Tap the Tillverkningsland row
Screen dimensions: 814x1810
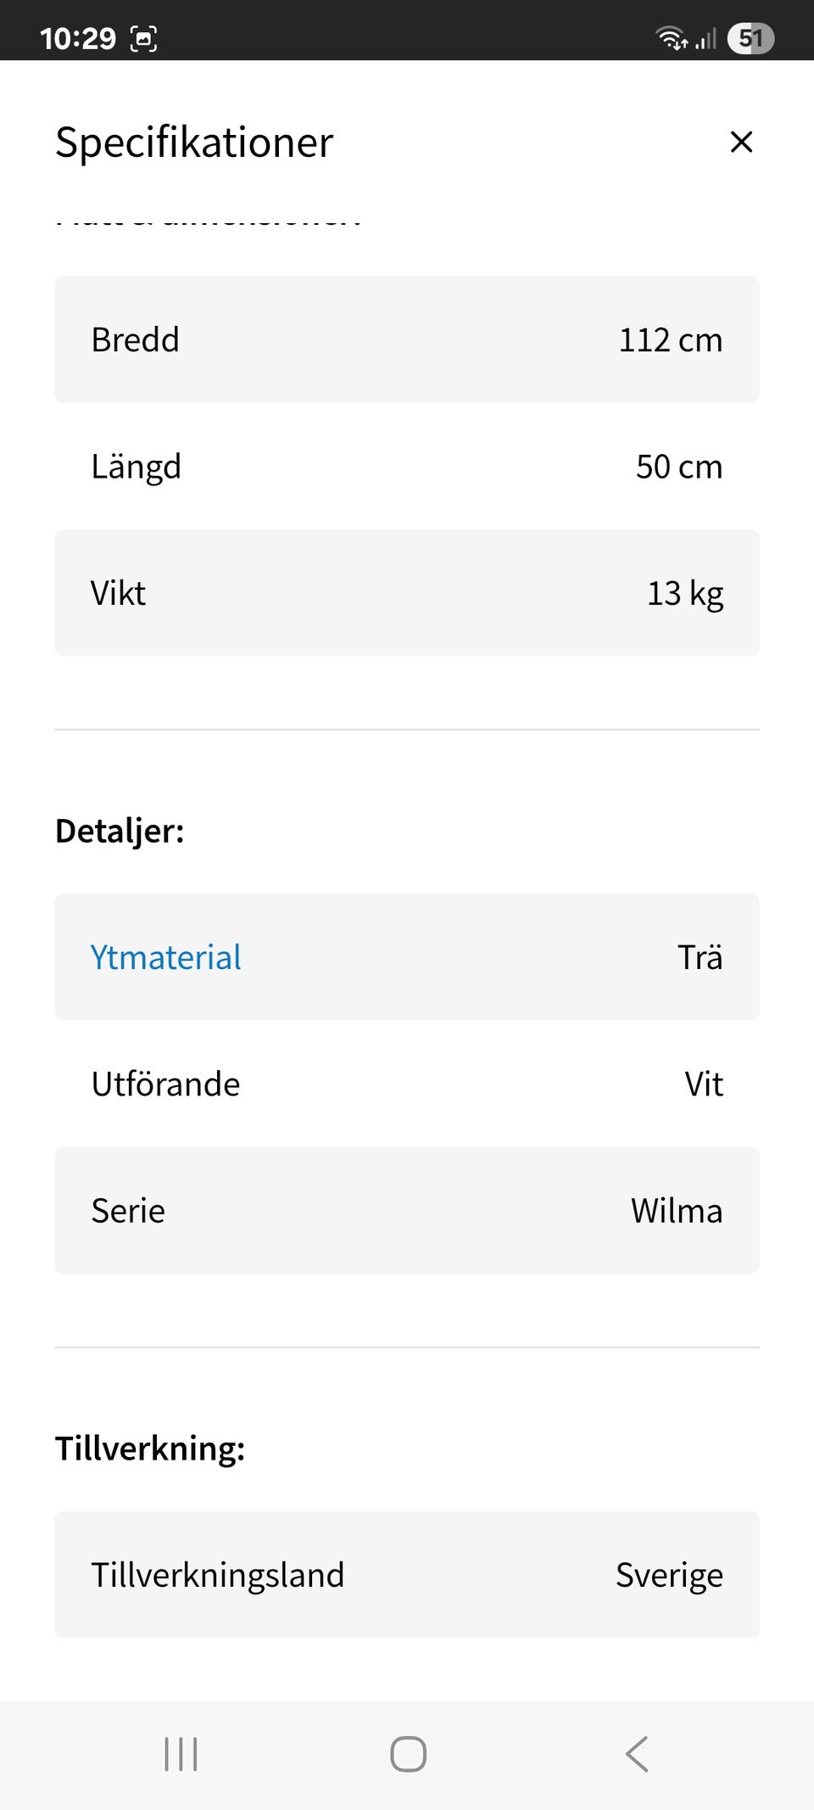[x=407, y=1575]
